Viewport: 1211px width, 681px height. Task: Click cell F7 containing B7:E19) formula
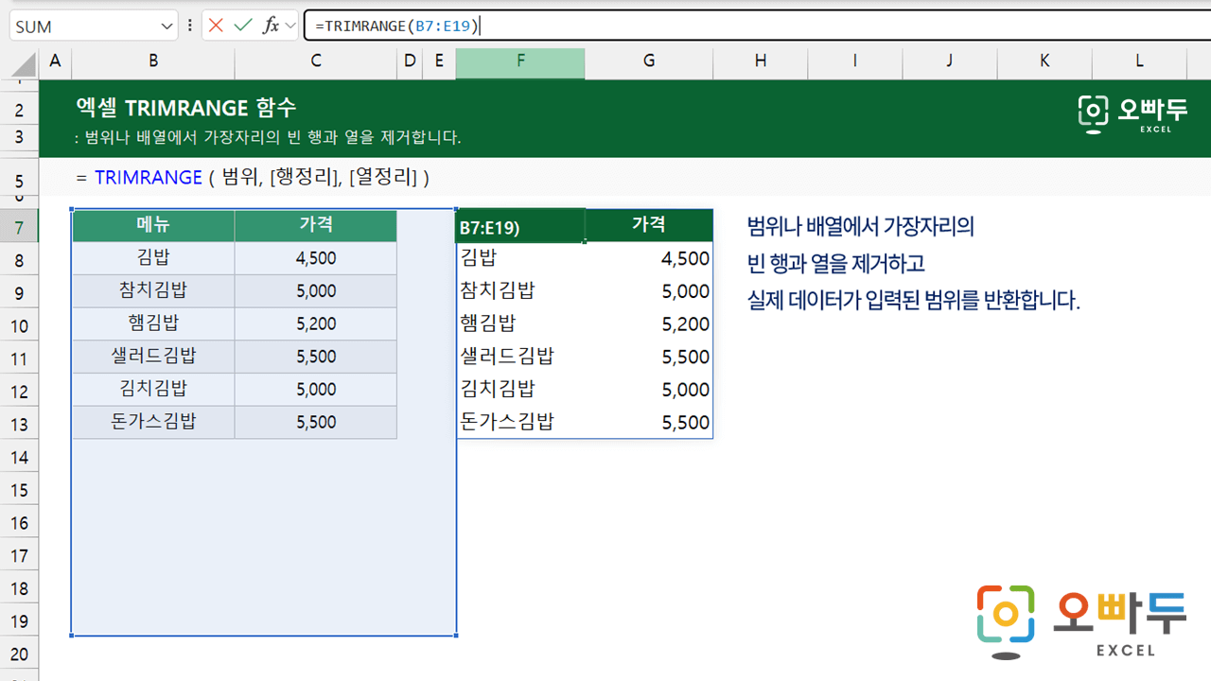(x=520, y=226)
